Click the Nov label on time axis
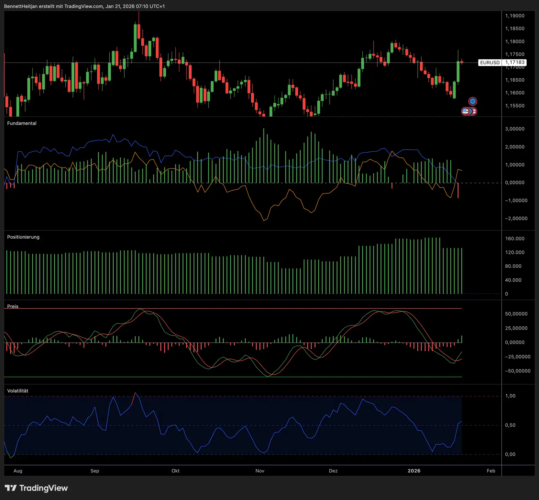539x500 pixels. tap(260, 471)
